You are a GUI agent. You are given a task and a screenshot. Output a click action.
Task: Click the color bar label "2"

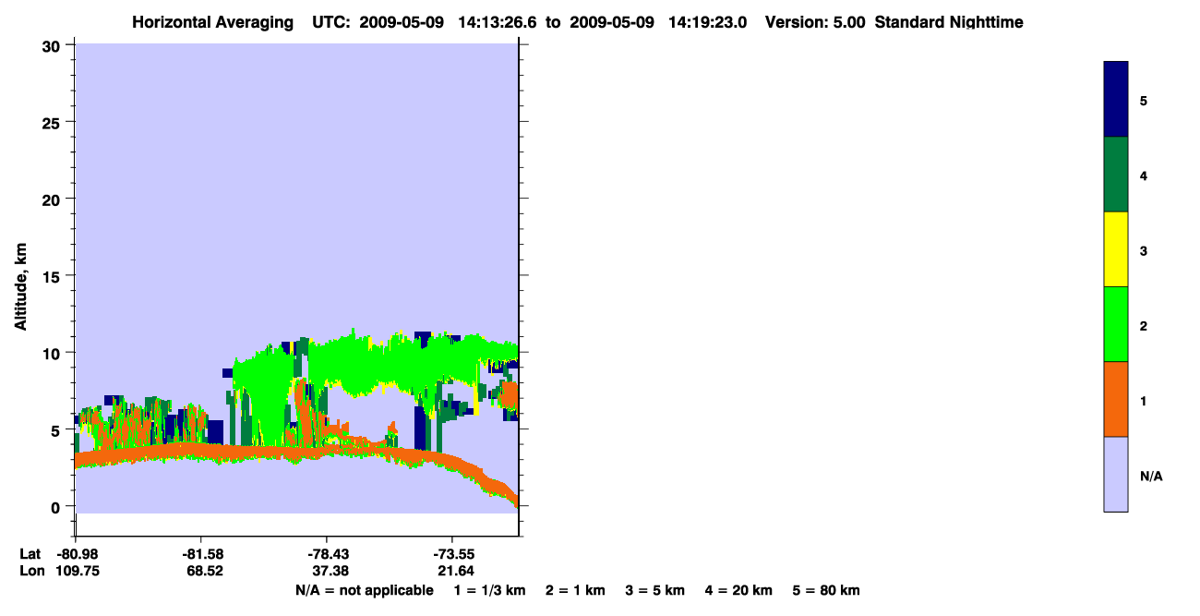pyautogui.click(x=1144, y=326)
